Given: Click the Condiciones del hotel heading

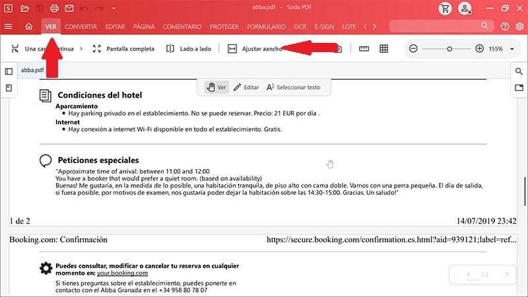Looking at the screenshot, I should tap(100, 95).
